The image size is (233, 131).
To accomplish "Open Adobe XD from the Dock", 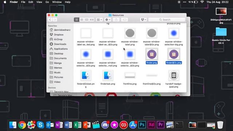I will (151, 125).
